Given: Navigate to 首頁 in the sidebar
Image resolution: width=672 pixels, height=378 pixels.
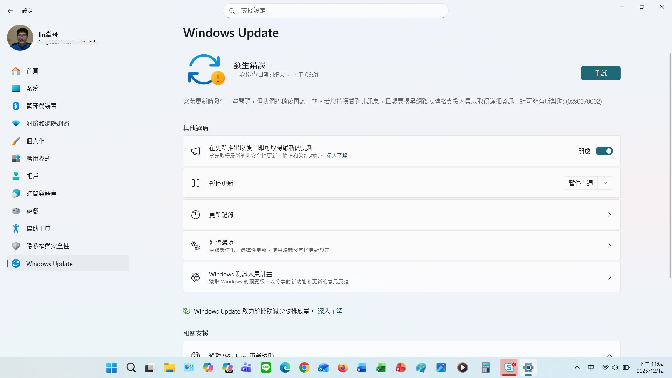Looking at the screenshot, I should click(33, 71).
